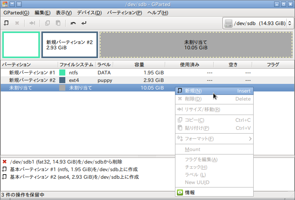Select フラグを編集(A) in the context menu

pos(214,159)
